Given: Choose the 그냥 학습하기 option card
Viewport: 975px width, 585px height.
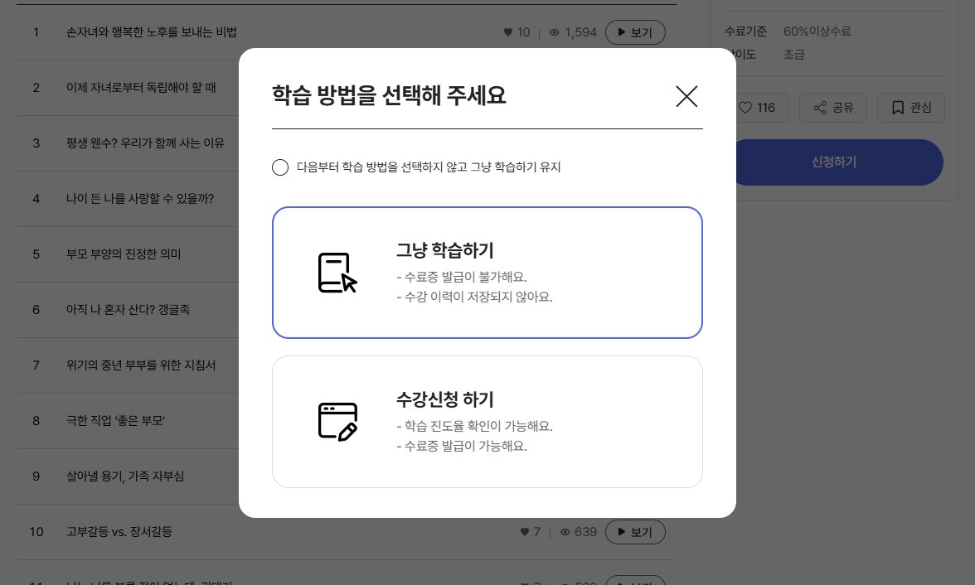Looking at the screenshot, I should tap(487, 273).
